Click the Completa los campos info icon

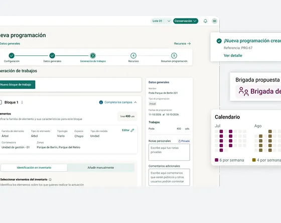click(x=101, y=102)
